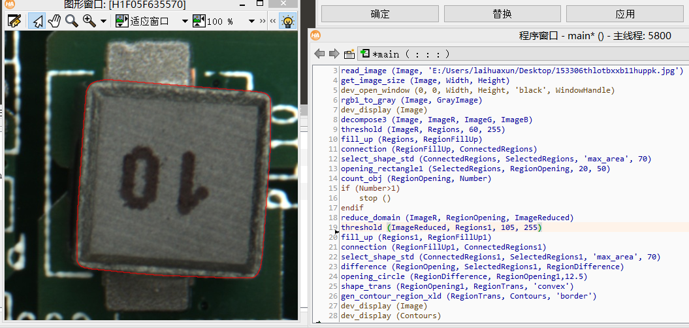Click the 确定 button
The image size is (689, 328).
[379, 14]
